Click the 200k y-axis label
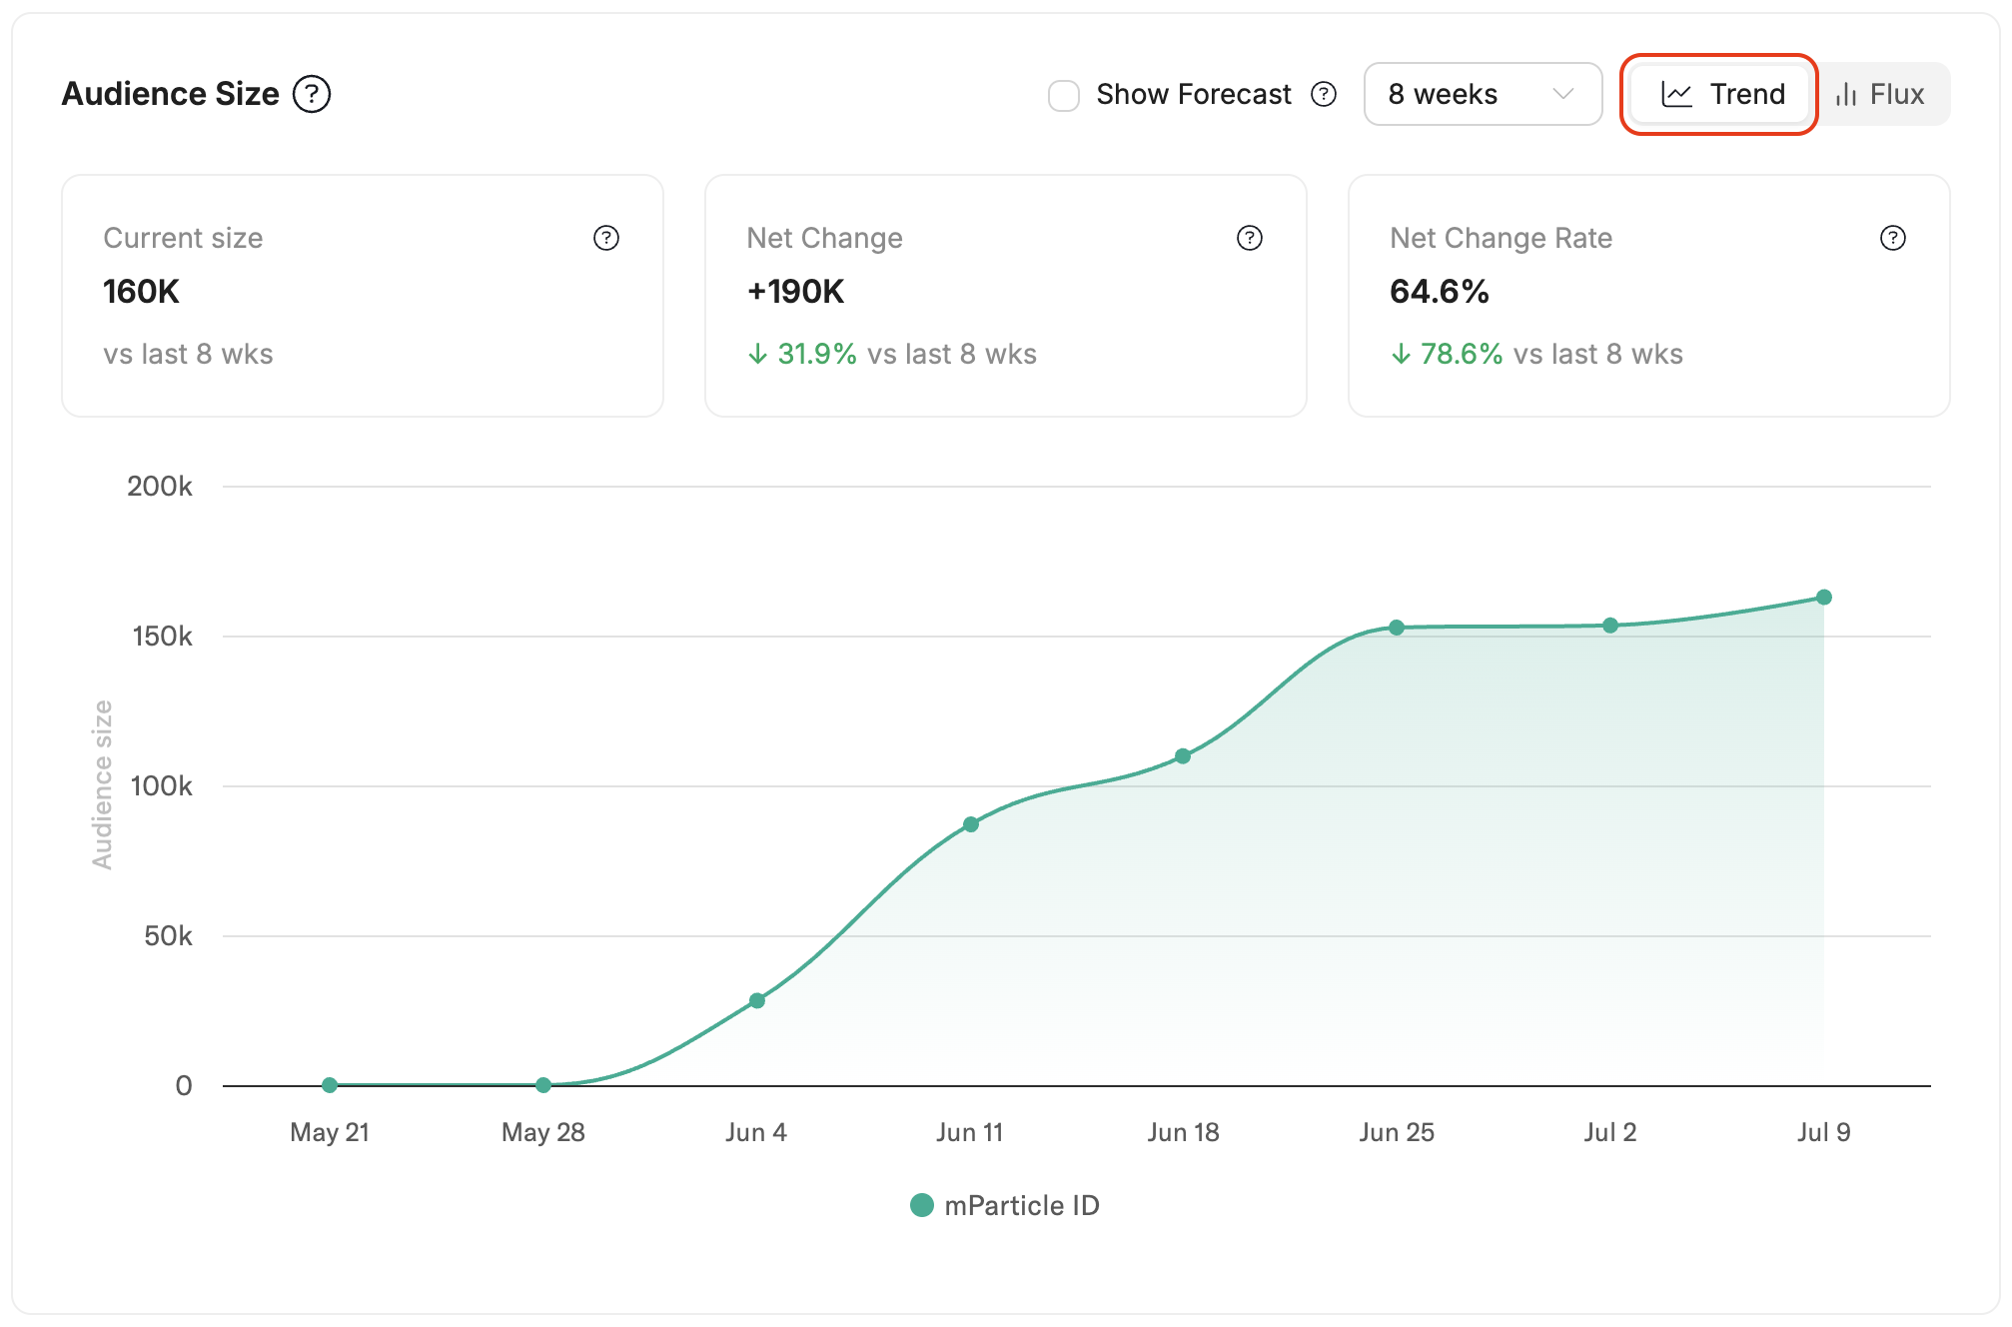2012x1327 pixels. [x=160, y=487]
